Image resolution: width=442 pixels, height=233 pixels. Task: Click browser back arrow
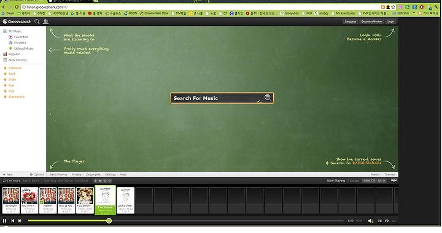[x=4, y=7]
